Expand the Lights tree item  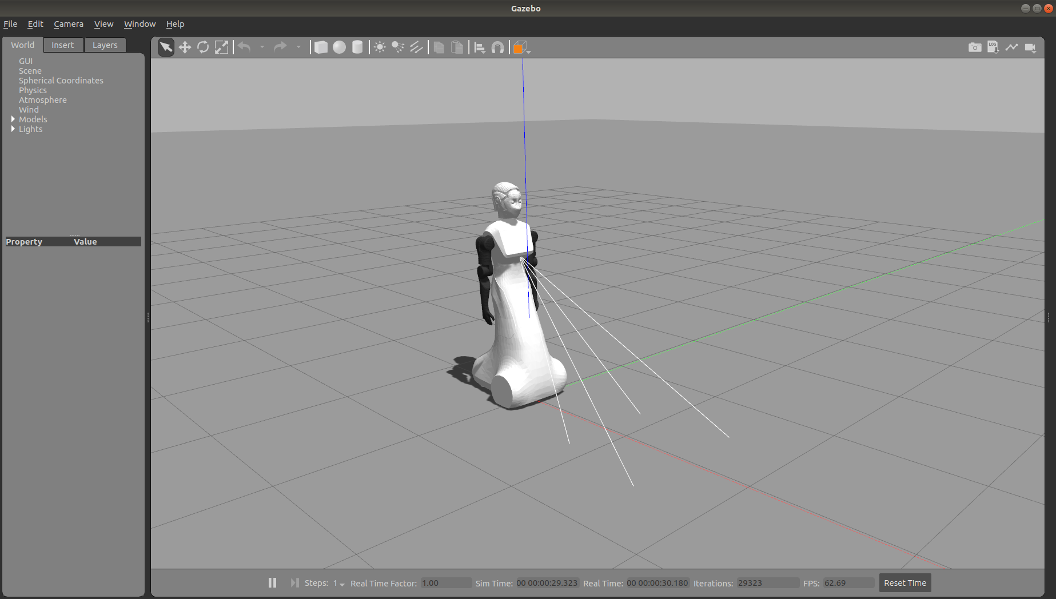pyautogui.click(x=13, y=129)
